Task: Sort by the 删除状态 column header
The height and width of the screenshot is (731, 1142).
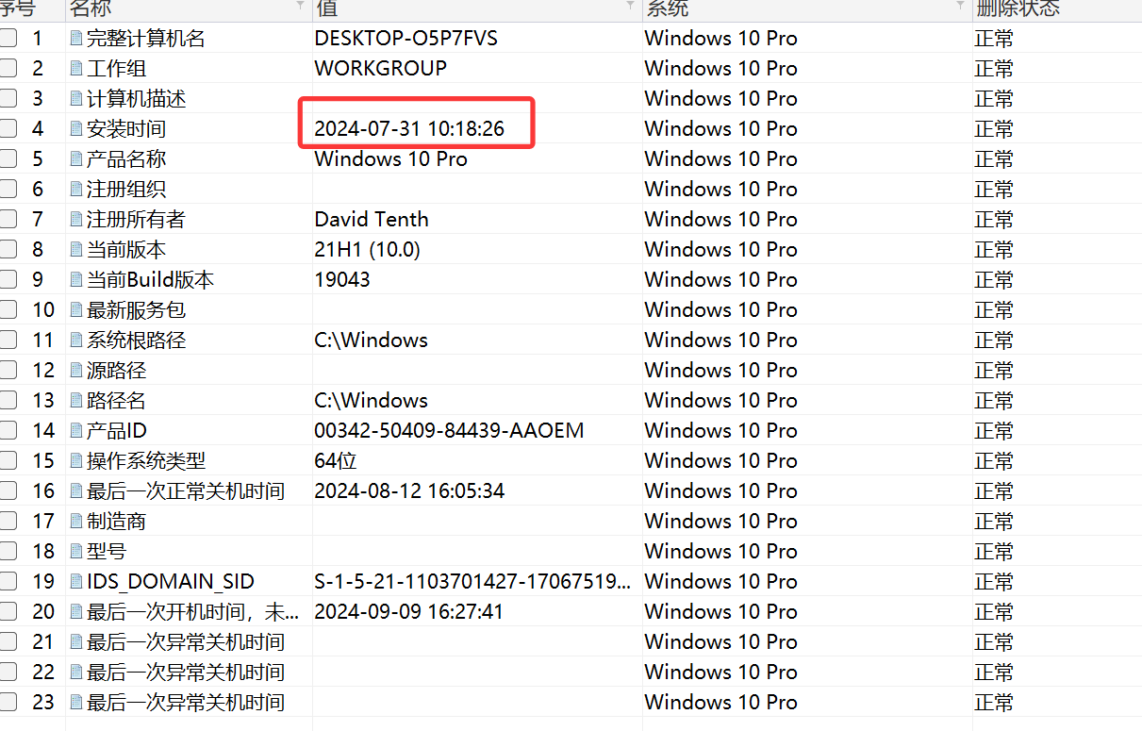Action: pyautogui.click(x=1018, y=8)
